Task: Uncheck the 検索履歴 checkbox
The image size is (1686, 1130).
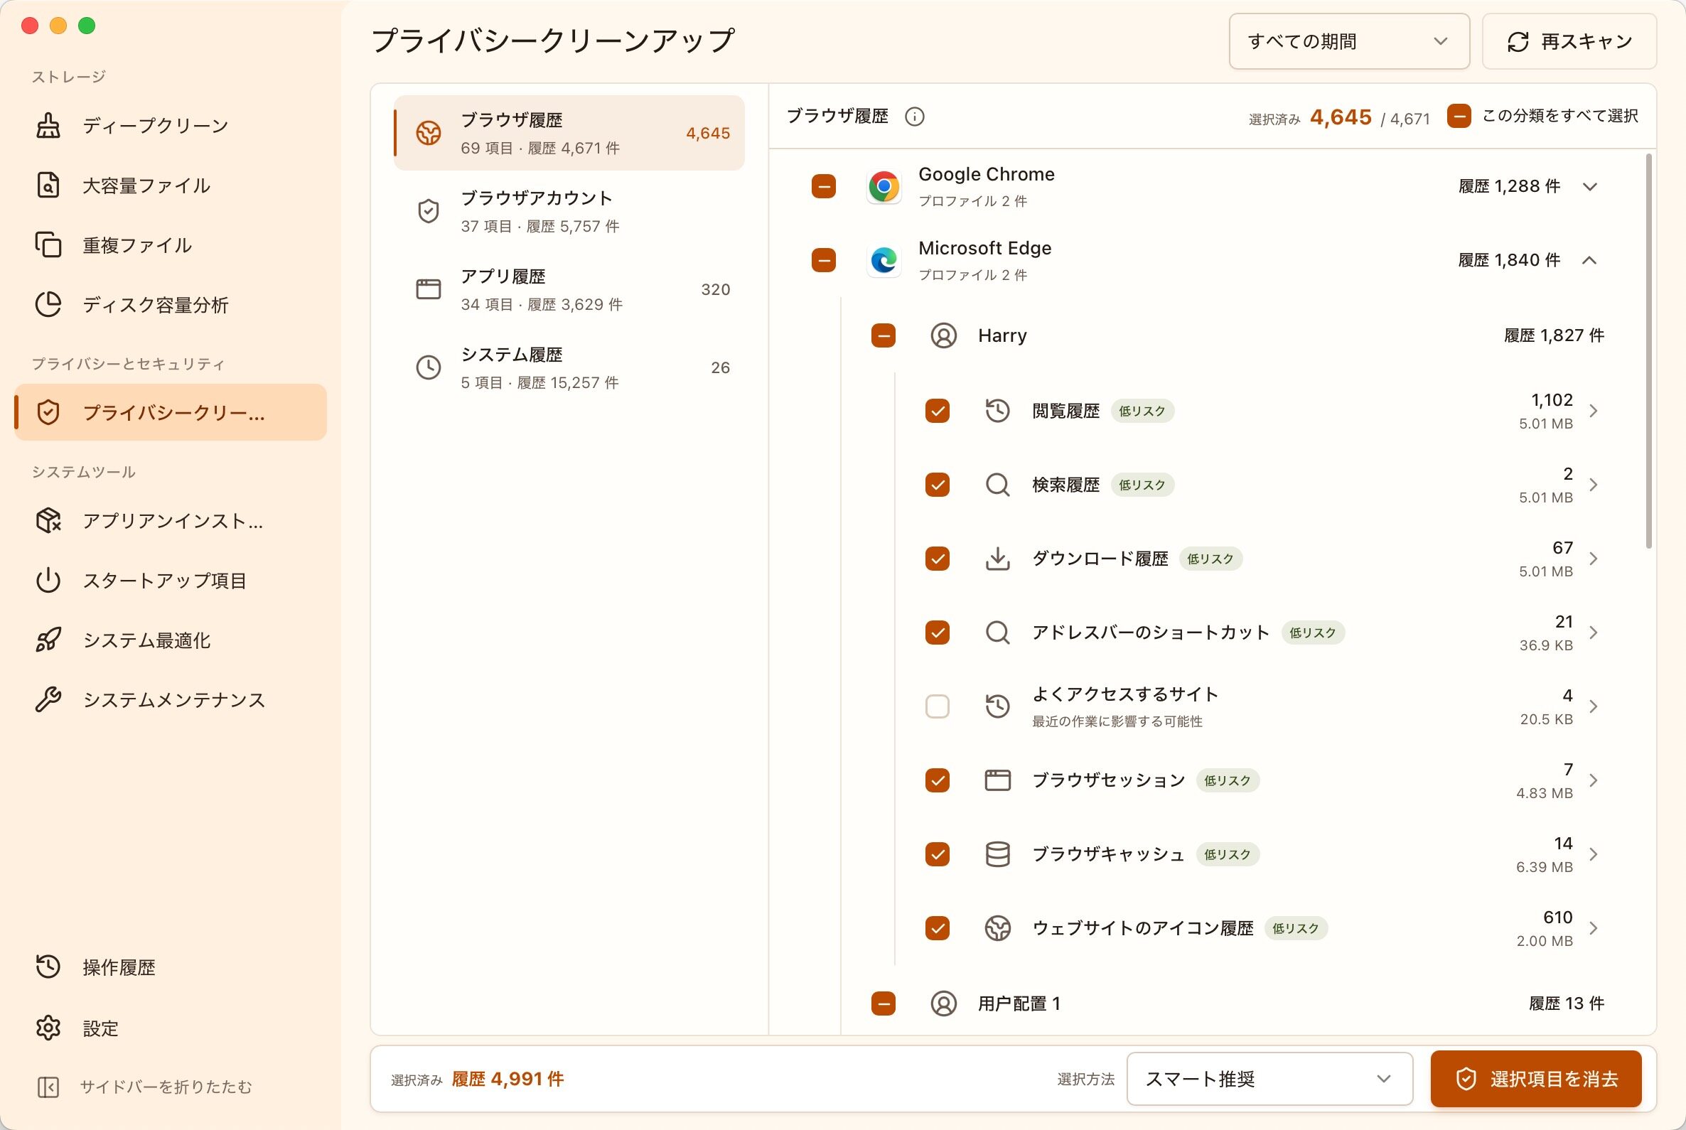Action: tap(937, 484)
